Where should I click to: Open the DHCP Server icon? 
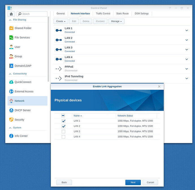click(11, 110)
